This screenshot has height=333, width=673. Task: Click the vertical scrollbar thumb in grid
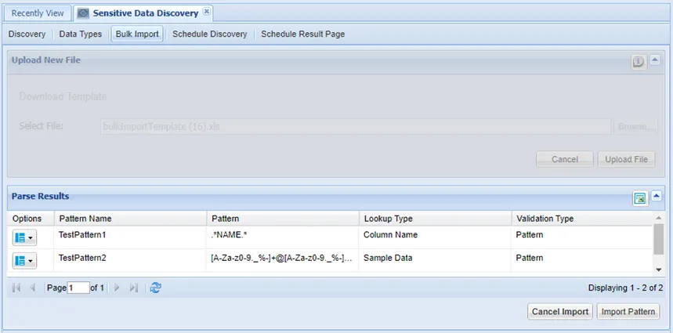[658, 239]
